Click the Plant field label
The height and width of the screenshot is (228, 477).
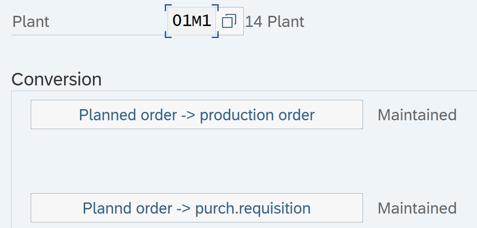(x=31, y=22)
